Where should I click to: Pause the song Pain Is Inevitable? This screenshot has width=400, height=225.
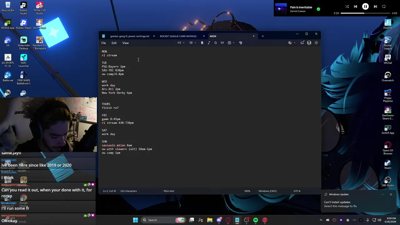point(365,7)
